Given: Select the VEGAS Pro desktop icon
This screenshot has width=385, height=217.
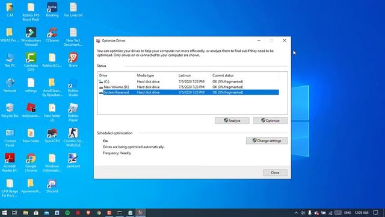Looking at the screenshot, I should (x=10, y=35).
